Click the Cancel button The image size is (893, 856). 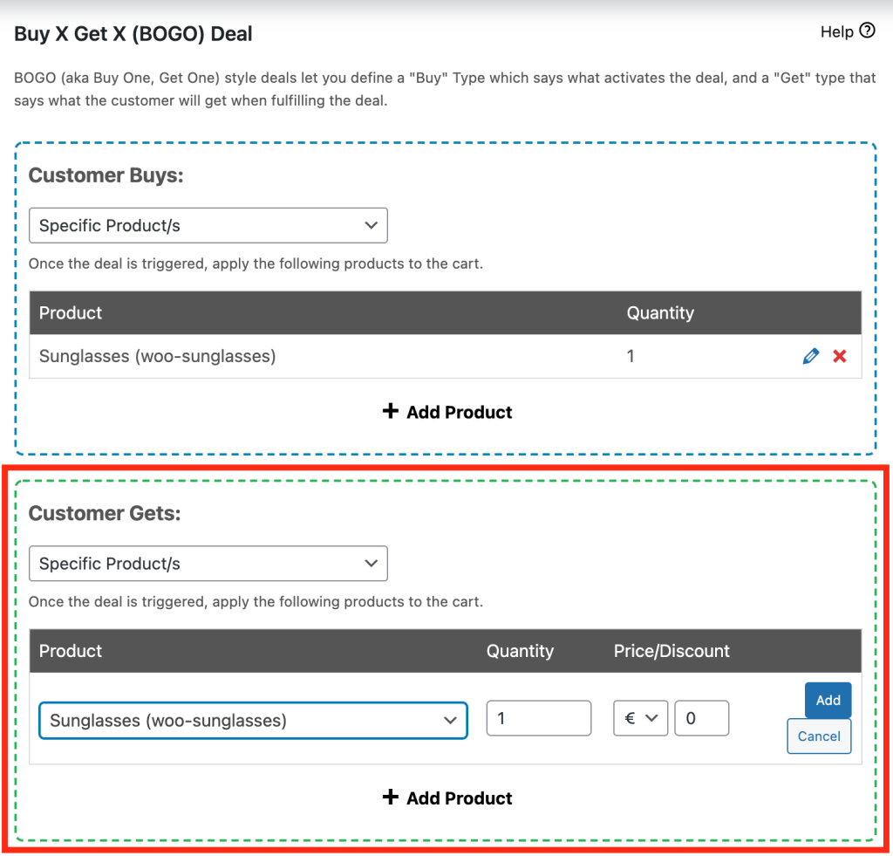point(819,736)
